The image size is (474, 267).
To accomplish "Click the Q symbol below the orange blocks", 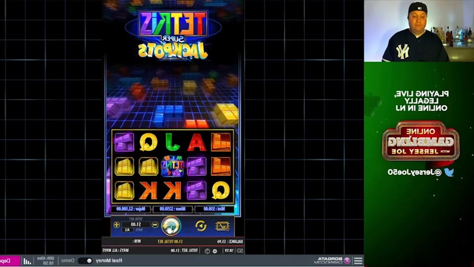I will click(x=221, y=190).
